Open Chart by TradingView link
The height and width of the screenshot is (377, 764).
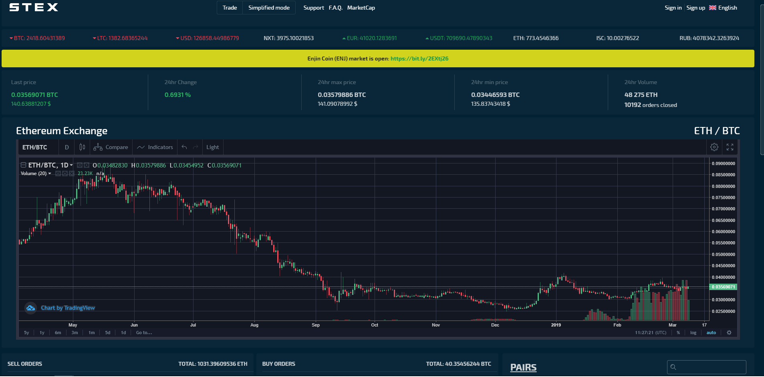click(x=68, y=308)
